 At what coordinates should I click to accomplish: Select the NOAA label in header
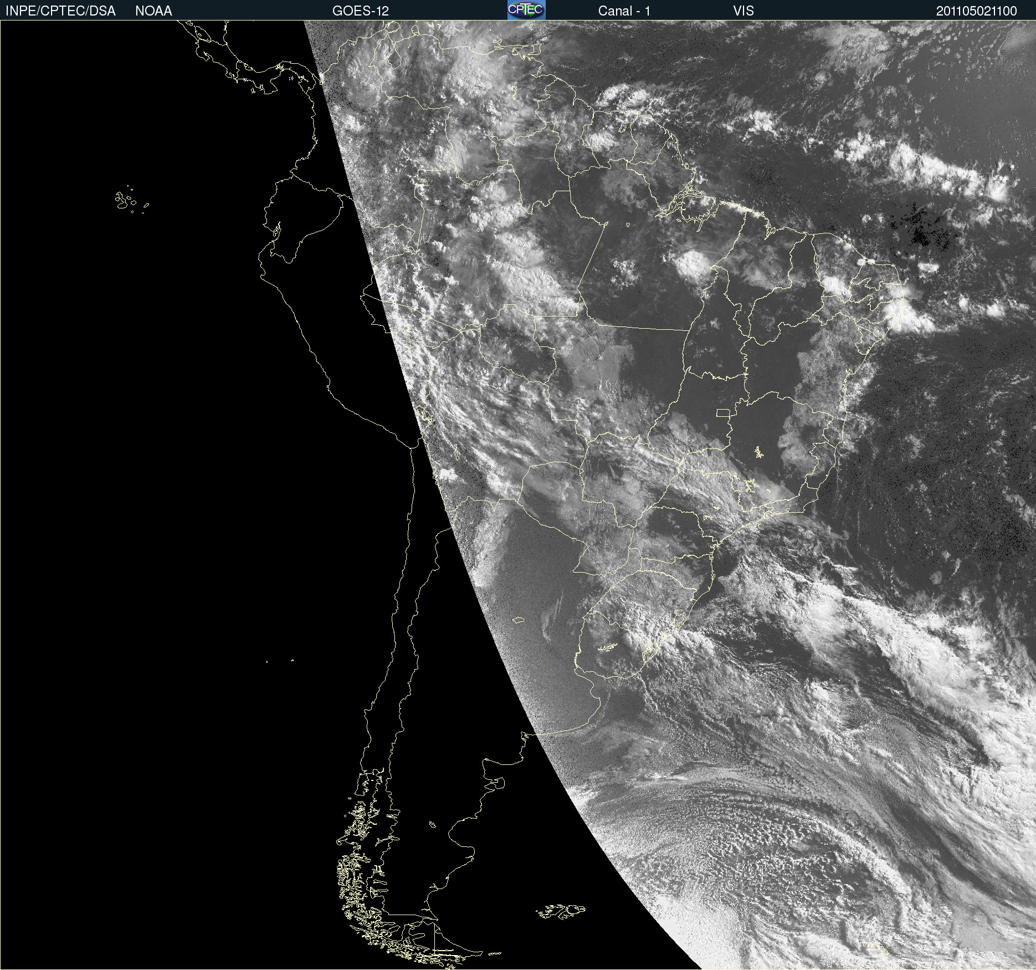click(x=153, y=11)
